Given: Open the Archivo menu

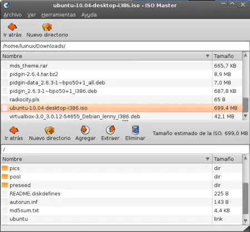Looking at the screenshot, I should coord(13,15).
